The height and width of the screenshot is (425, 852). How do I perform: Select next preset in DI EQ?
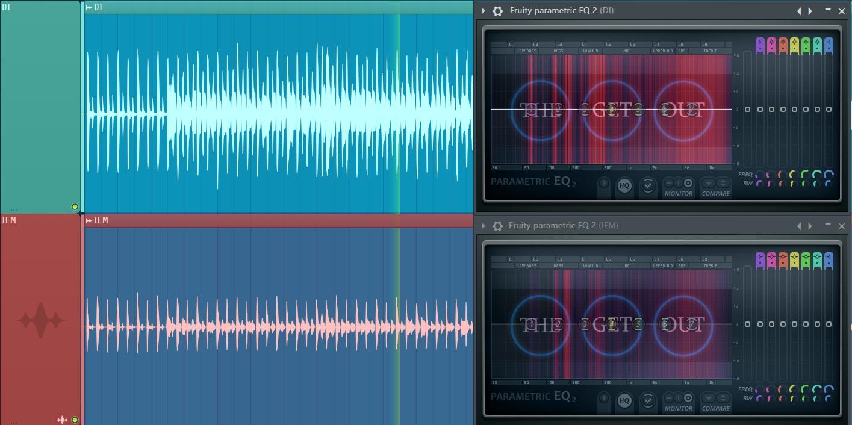810,11
